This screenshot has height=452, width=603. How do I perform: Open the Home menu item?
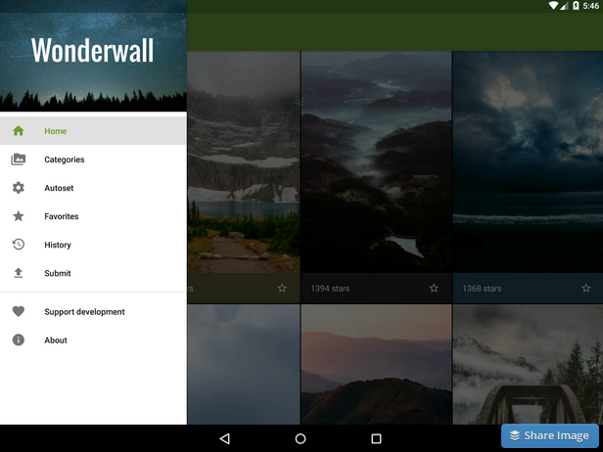(x=93, y=131)
